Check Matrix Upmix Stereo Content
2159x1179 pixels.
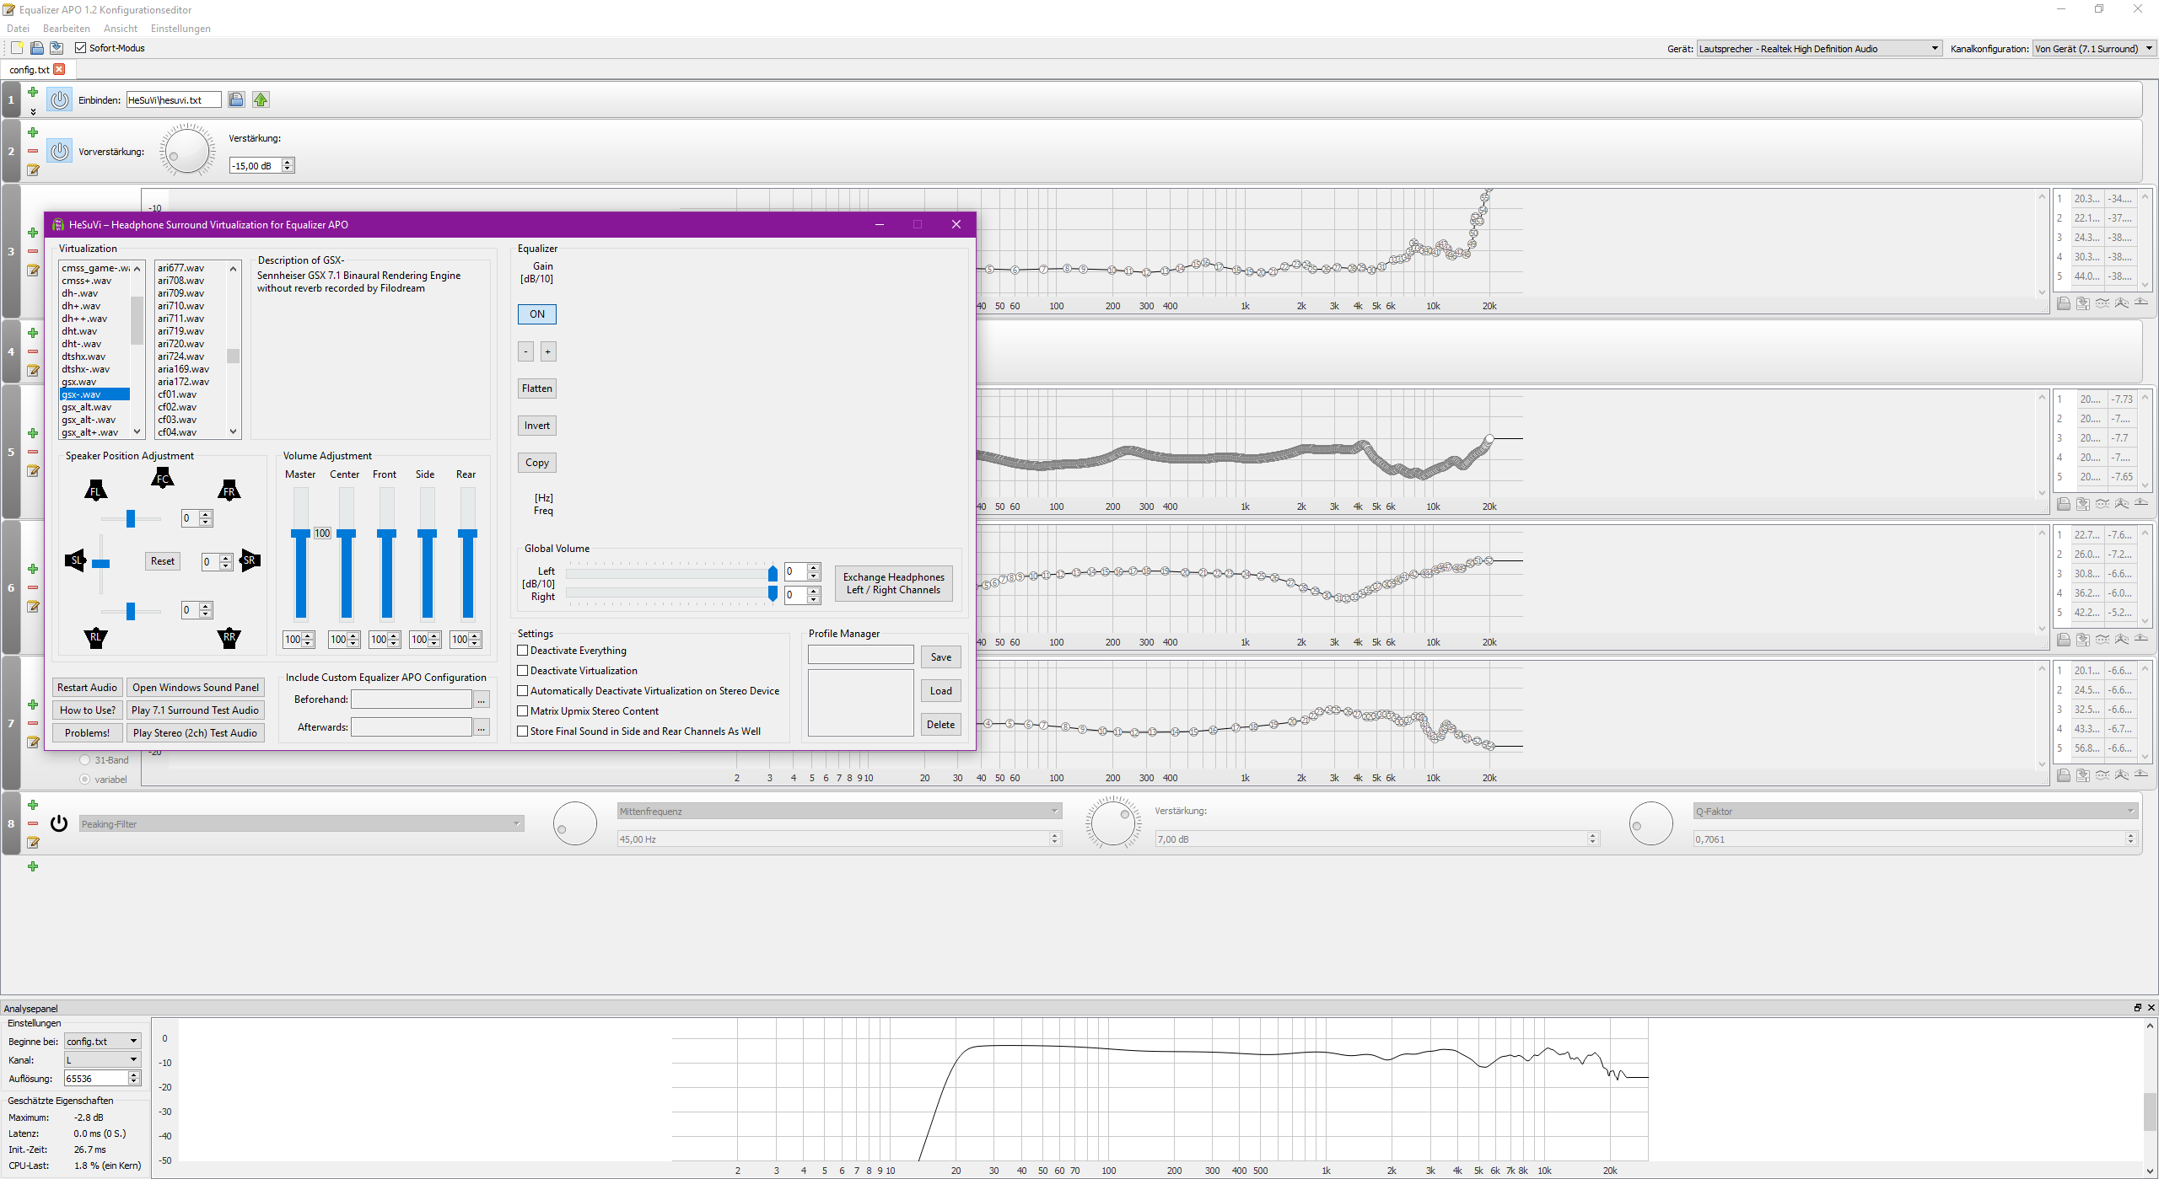tap(523, 711)
